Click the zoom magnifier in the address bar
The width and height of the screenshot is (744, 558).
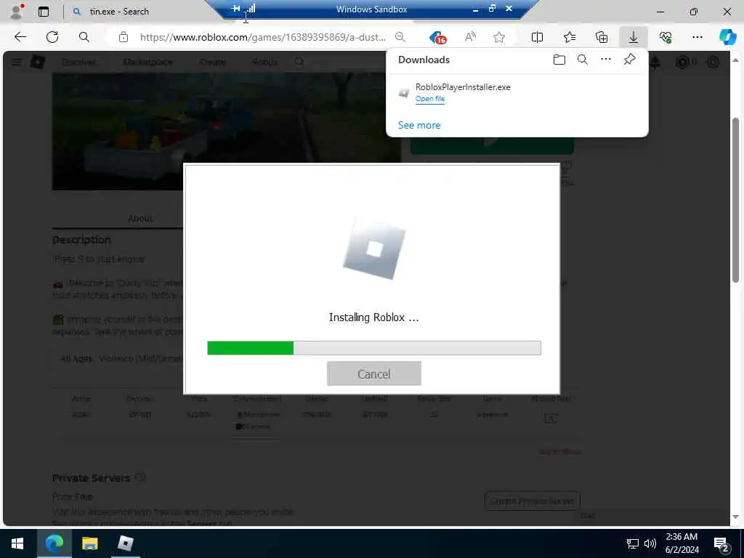[x=400, y=37]
